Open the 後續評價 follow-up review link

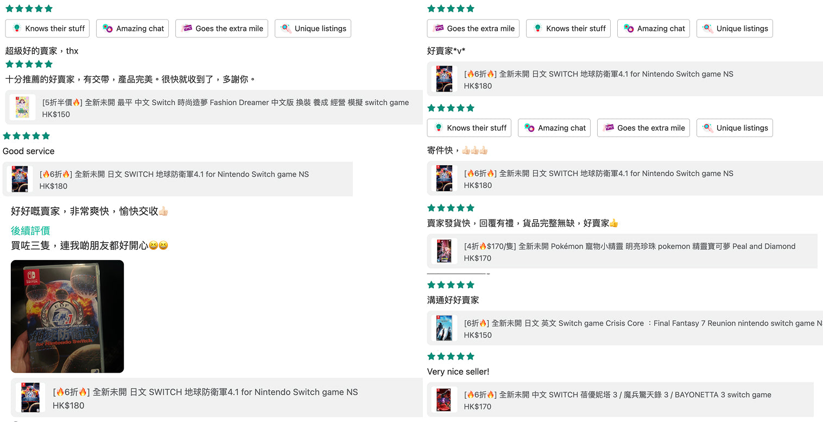coord(30,231)
